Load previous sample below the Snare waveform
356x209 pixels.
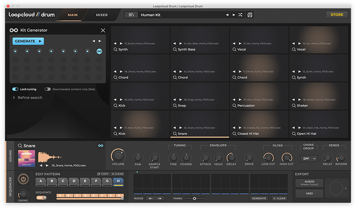pos(41,165)
